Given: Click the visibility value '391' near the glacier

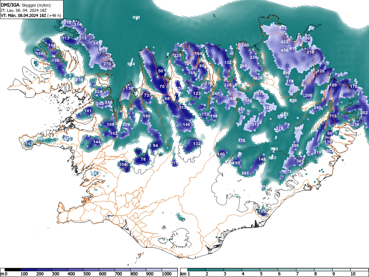Looking at the screenshot, I should point(245,173).
